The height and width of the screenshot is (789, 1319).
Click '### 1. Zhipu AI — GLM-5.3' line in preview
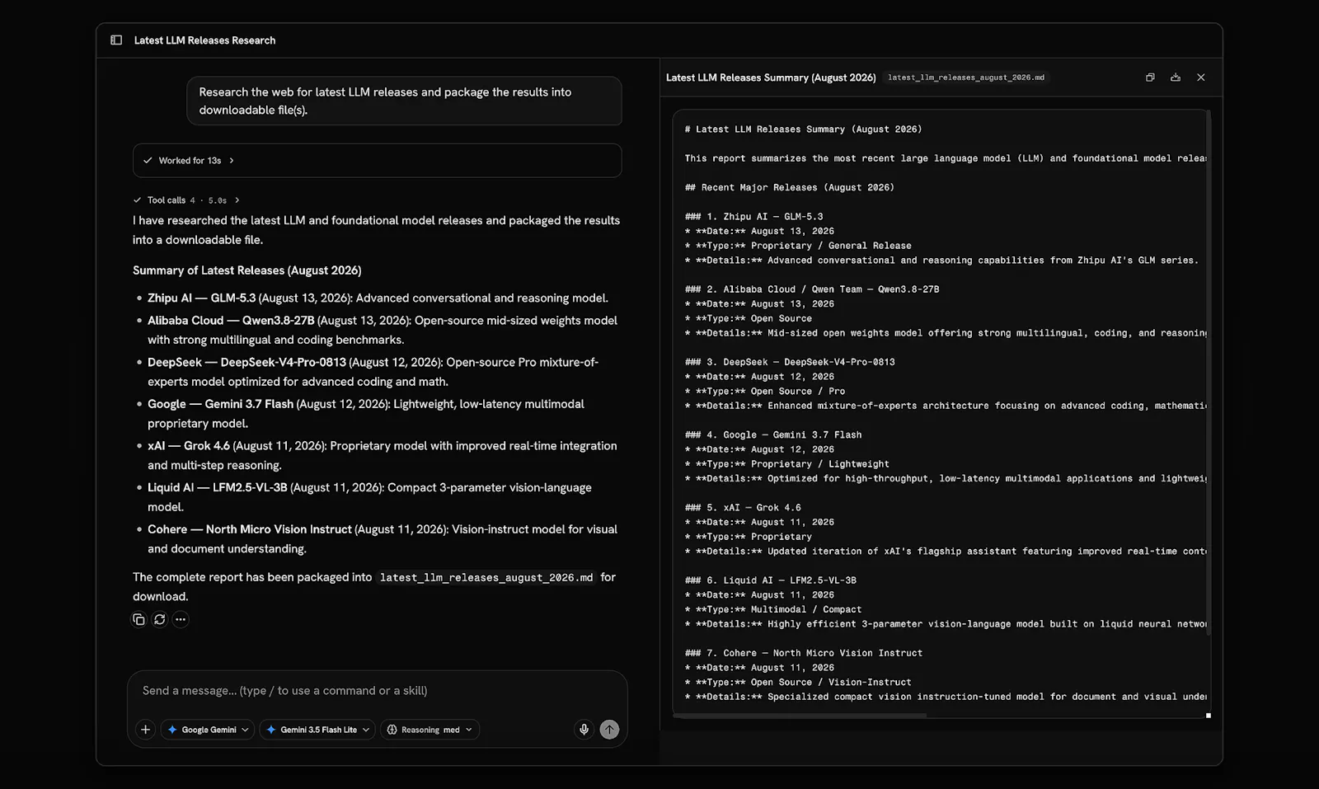pyautogui.click(x=753, y=217)
